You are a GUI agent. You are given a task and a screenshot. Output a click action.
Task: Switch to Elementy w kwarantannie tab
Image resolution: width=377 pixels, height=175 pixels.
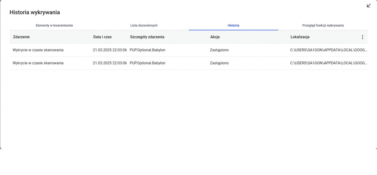(x=54, y=26)
